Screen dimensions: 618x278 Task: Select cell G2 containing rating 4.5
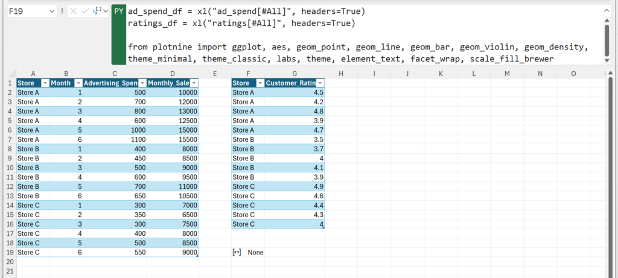tap(295, 93)
